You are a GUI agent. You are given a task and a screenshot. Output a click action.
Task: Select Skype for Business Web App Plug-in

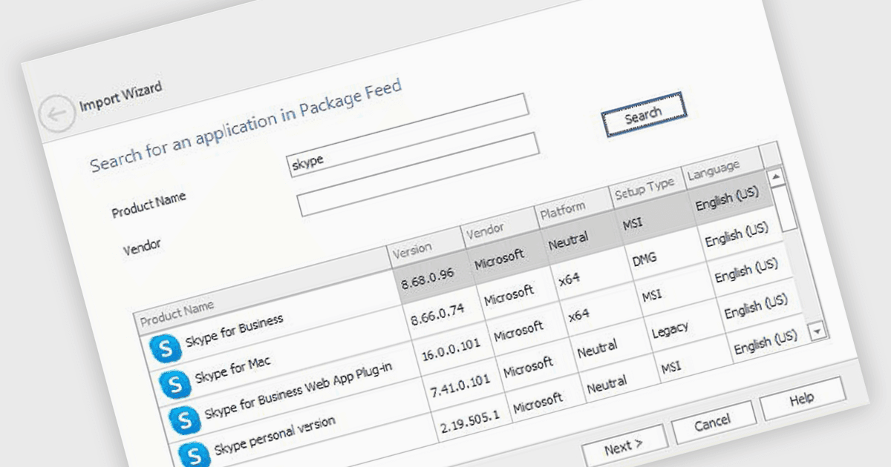click(x=298, y=390)
